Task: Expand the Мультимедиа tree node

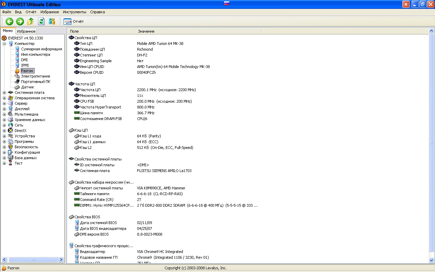Action: (4, 114)
